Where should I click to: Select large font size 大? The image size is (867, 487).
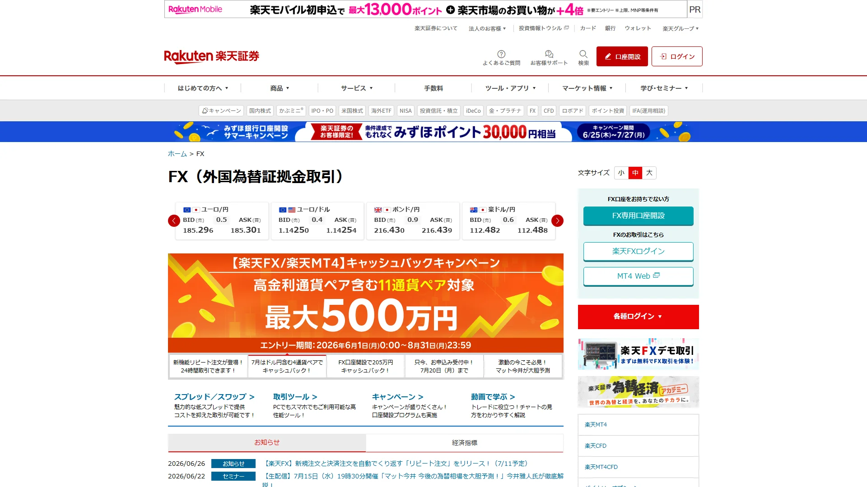point(649,173)
